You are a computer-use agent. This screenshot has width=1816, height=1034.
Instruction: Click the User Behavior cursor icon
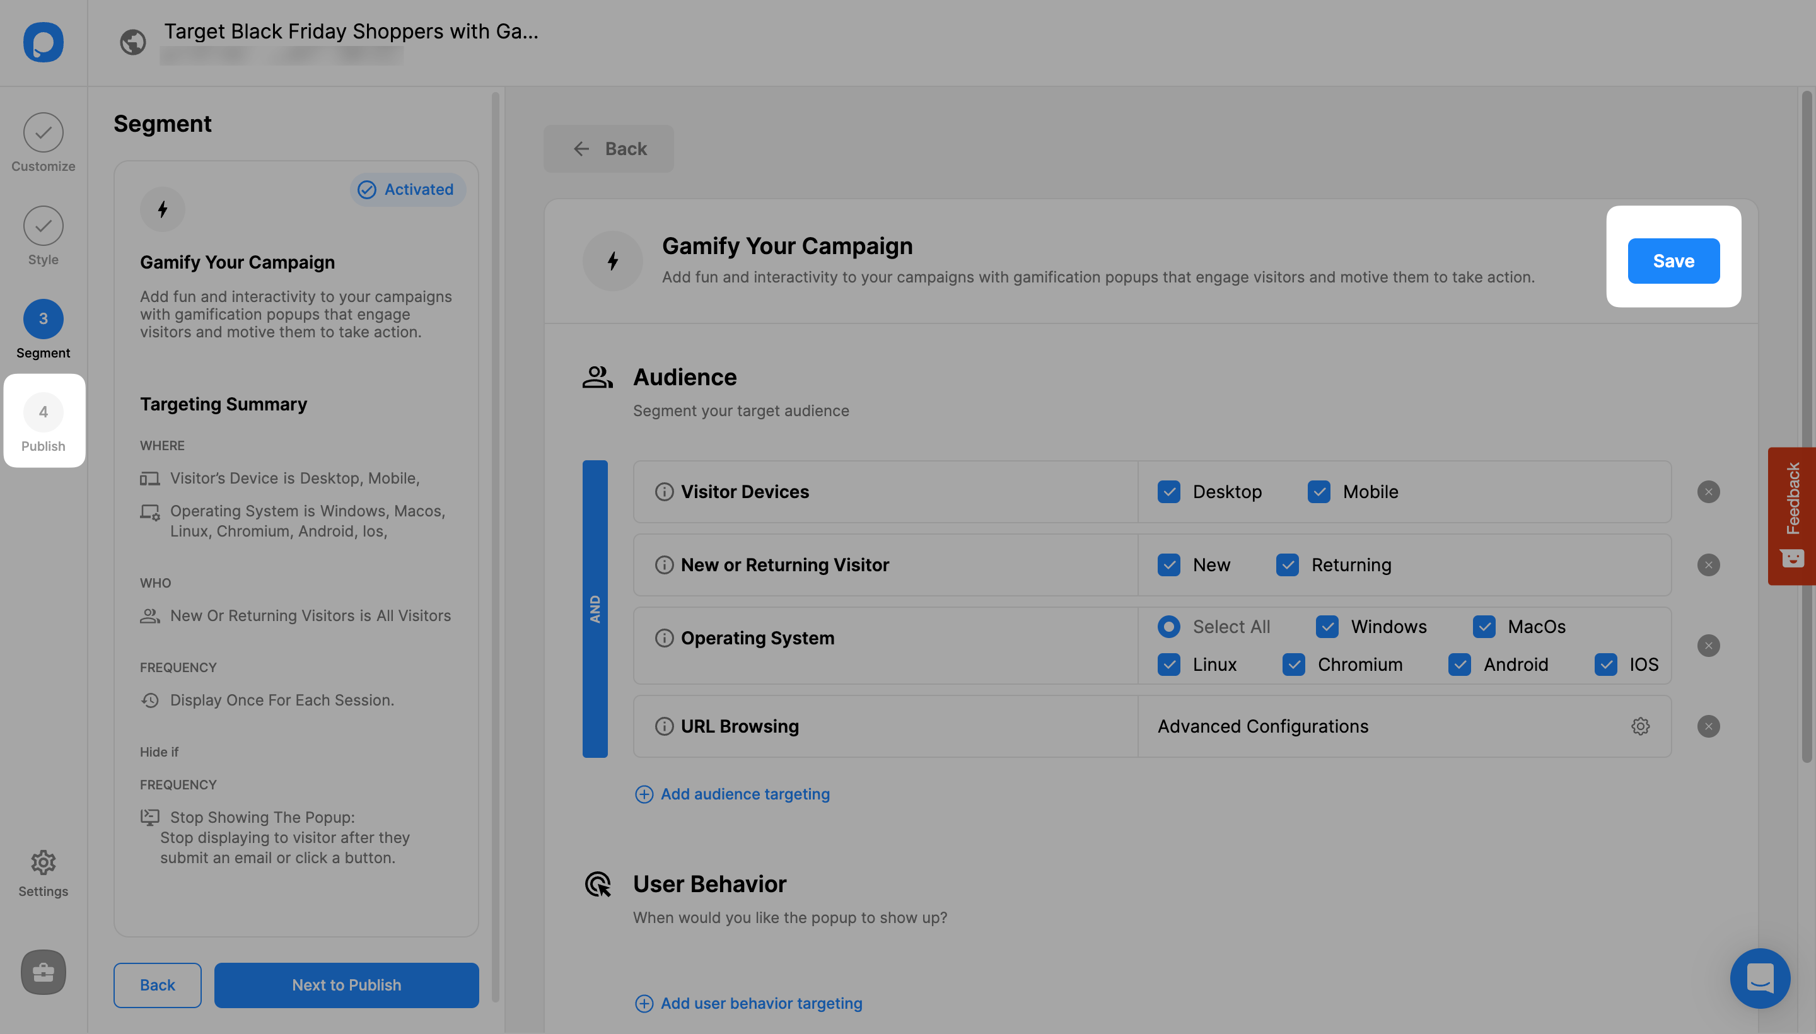pyautogui.click(x=597, y=884)
